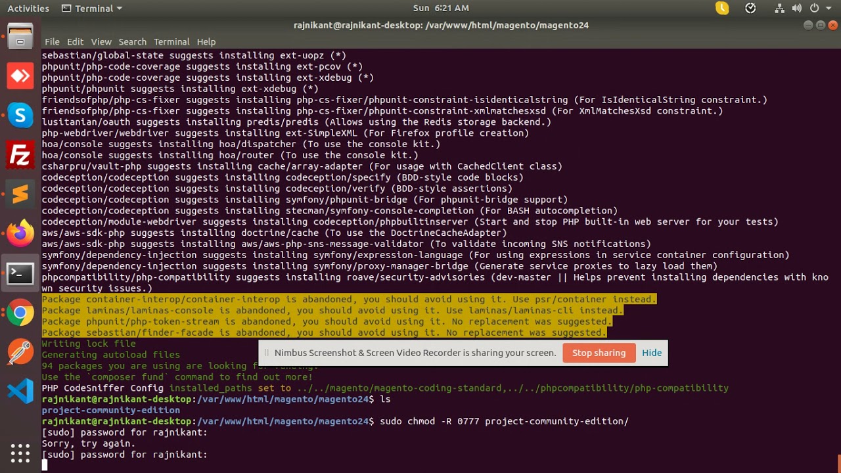
Task: Open the File menu
Action: tap(52, 41)
